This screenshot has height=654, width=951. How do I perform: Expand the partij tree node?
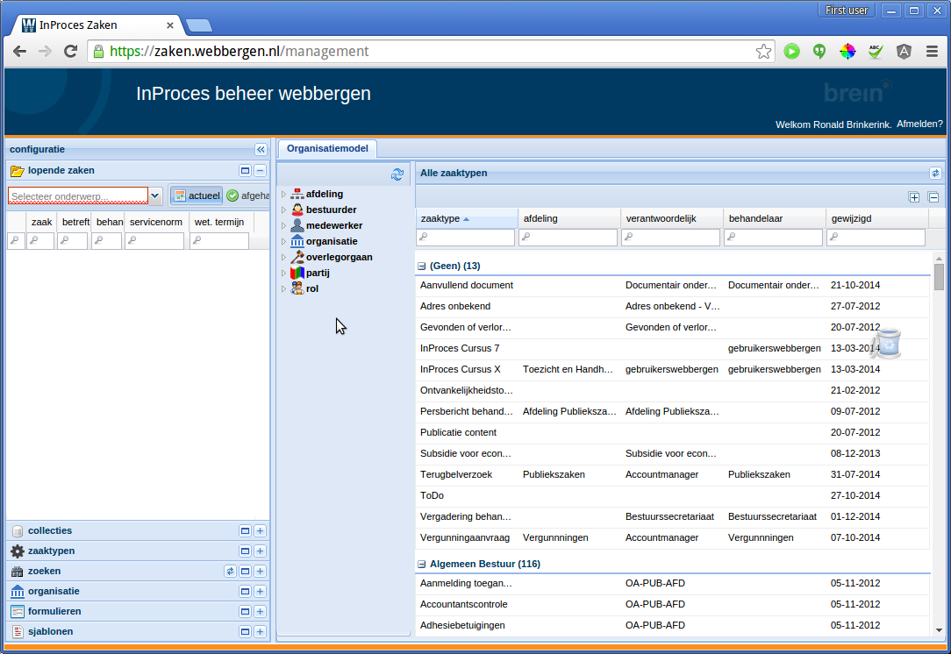coord(283,273)
